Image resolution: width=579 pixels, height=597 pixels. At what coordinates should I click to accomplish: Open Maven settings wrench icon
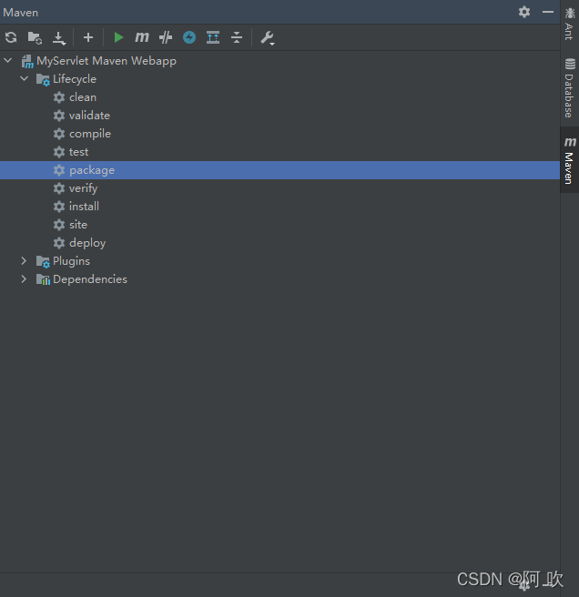[267, 38]
